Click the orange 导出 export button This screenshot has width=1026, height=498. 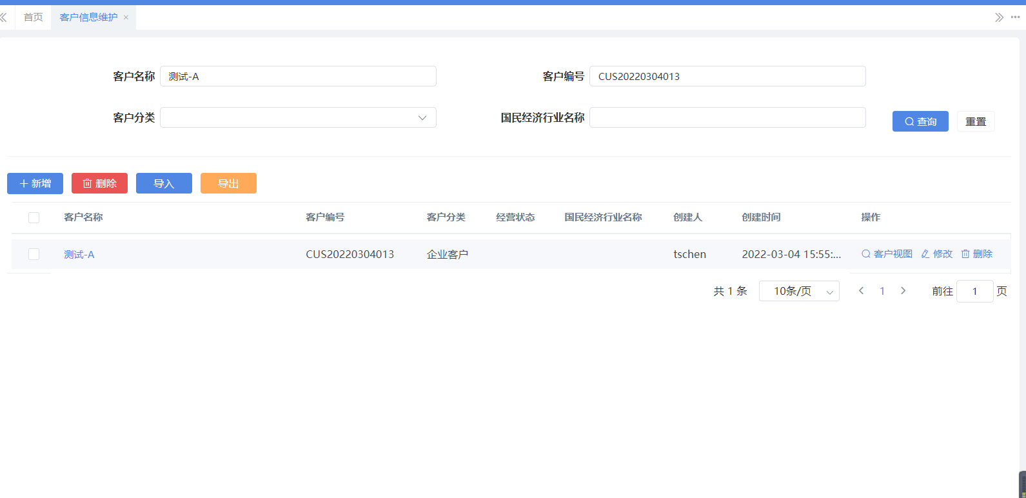coord(228,183)
